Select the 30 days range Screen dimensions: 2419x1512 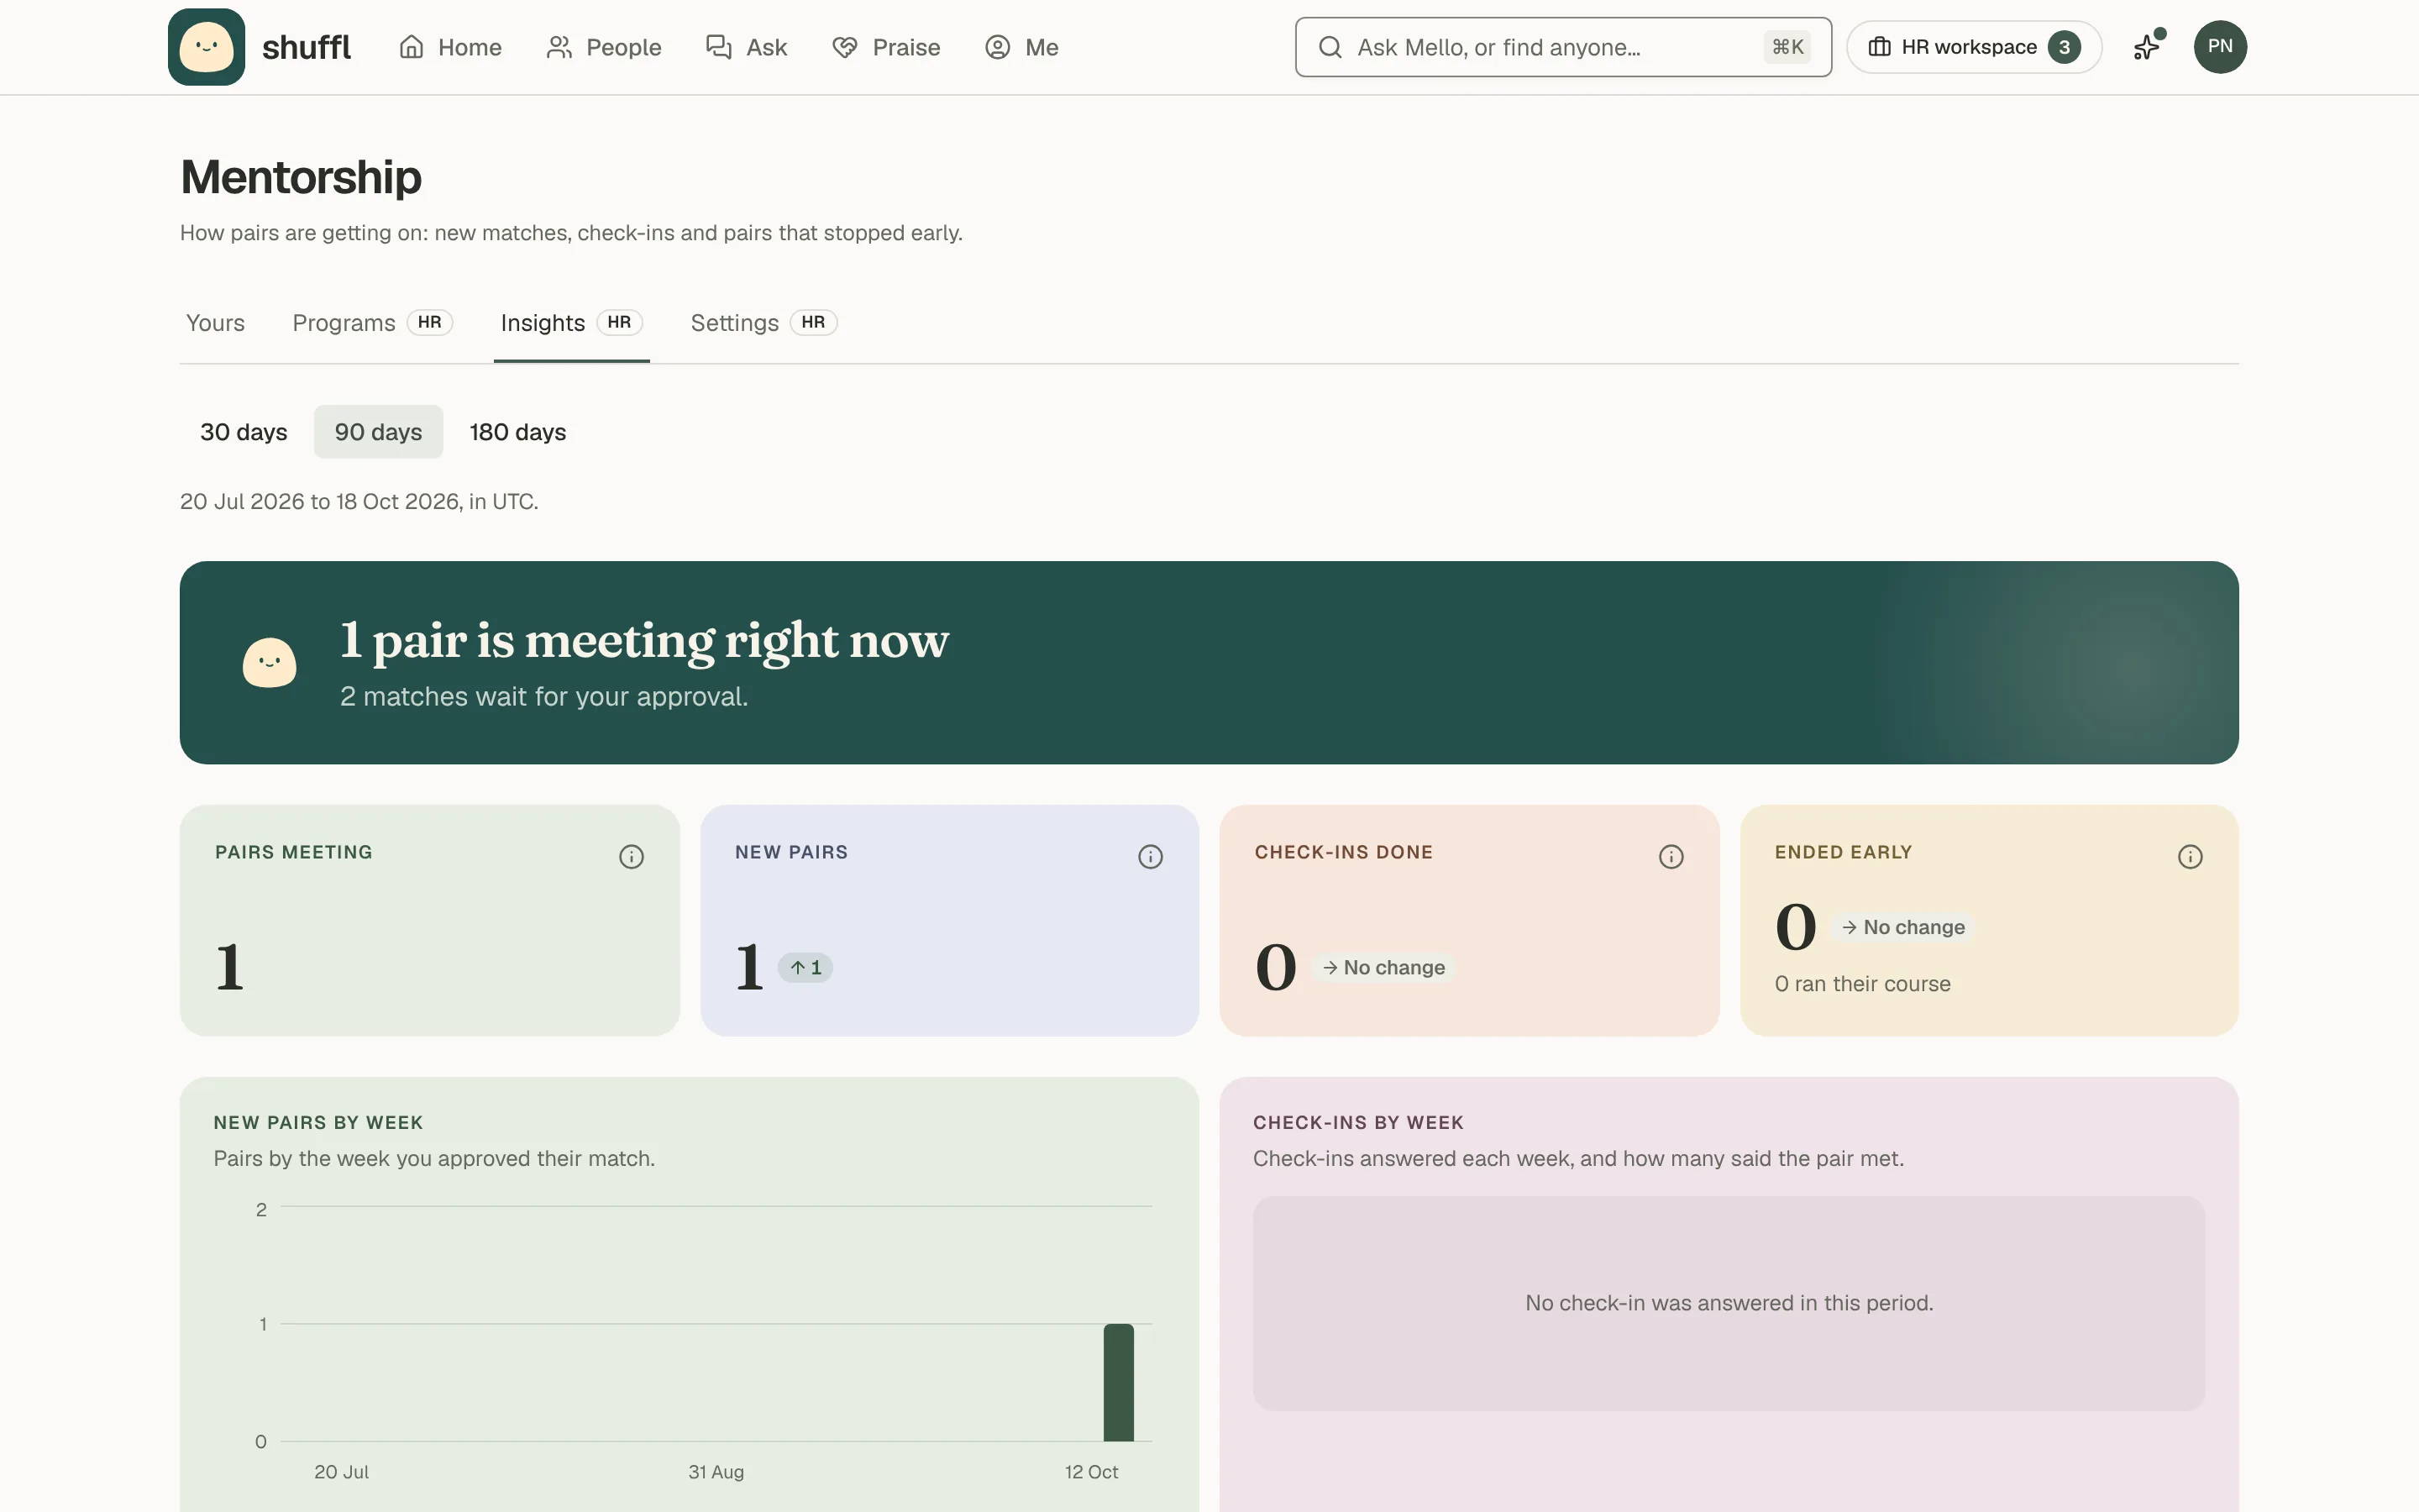coord(244,432)
